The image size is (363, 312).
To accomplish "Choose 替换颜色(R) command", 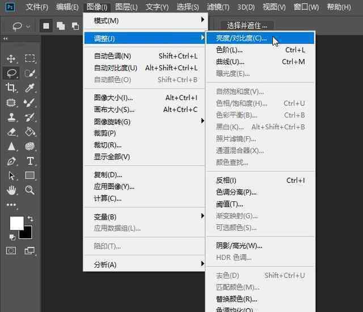I will coord(260,299).
